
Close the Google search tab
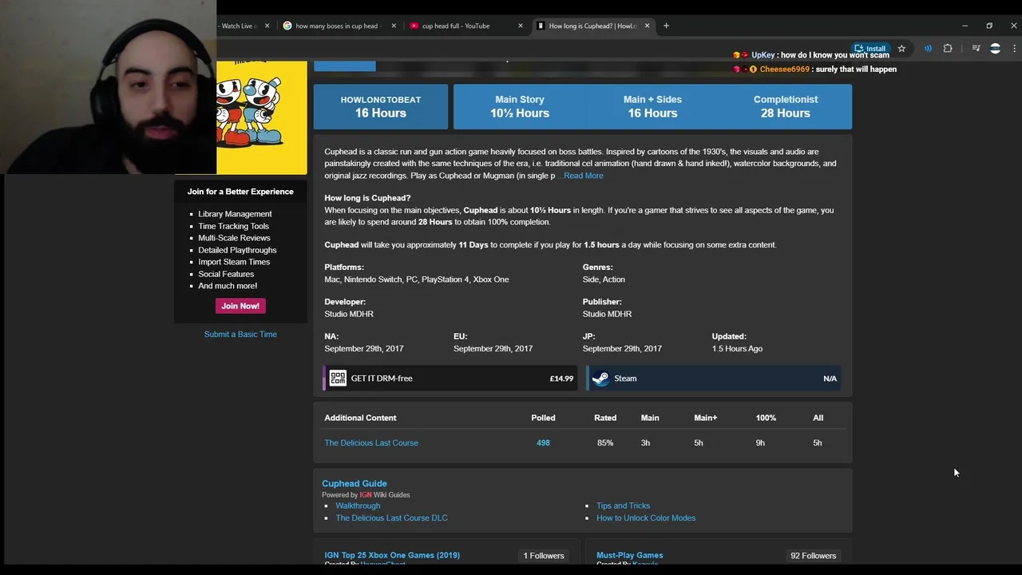coord(394,26)
